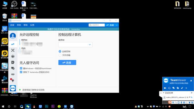
Task: Select the remote control arrows tab in sidebar
Action: point(13,44)
